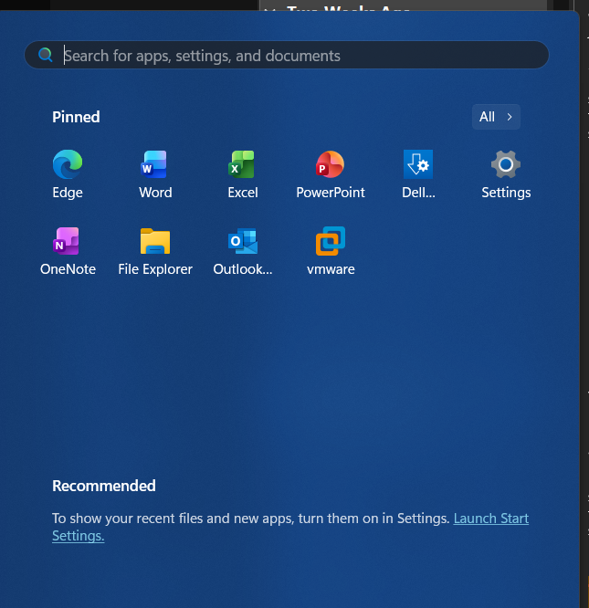Click the Recommended section heading
Viewport: 589px width, 608px height.
coord(104,486)
